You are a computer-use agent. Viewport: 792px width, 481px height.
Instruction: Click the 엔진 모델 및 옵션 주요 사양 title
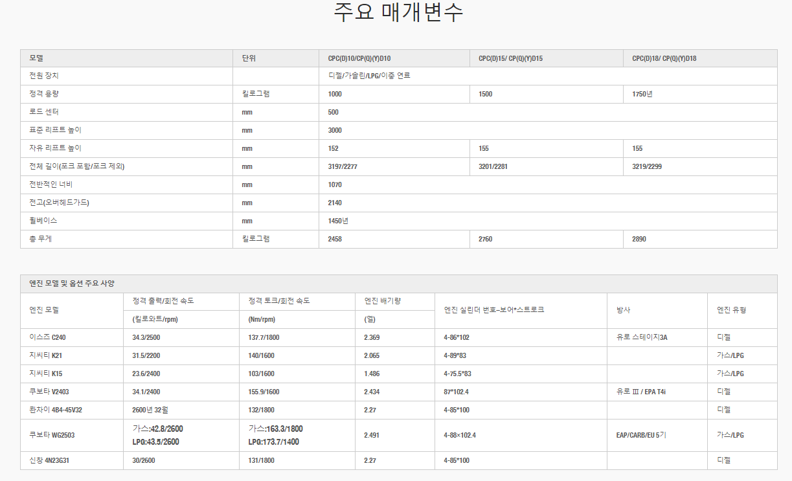point(72,284)
